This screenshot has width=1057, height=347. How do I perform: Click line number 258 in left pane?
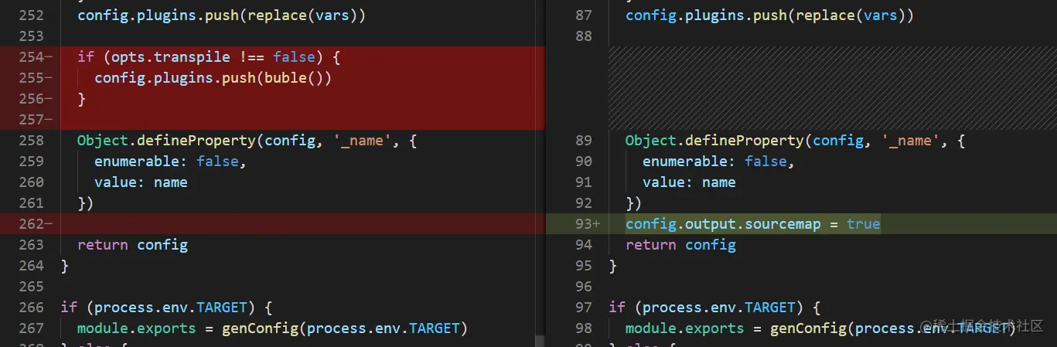pos(31,141)
